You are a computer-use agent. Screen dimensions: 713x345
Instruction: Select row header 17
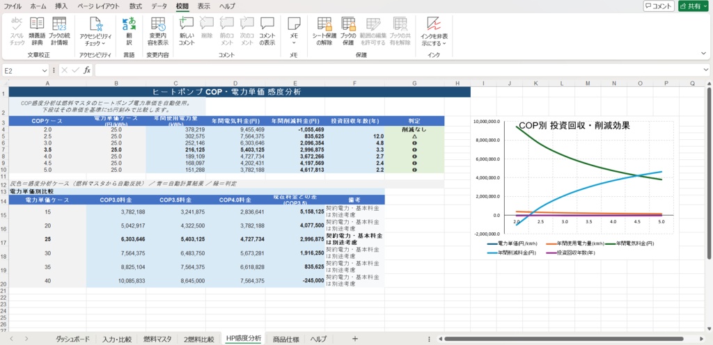tap(4, 239)
